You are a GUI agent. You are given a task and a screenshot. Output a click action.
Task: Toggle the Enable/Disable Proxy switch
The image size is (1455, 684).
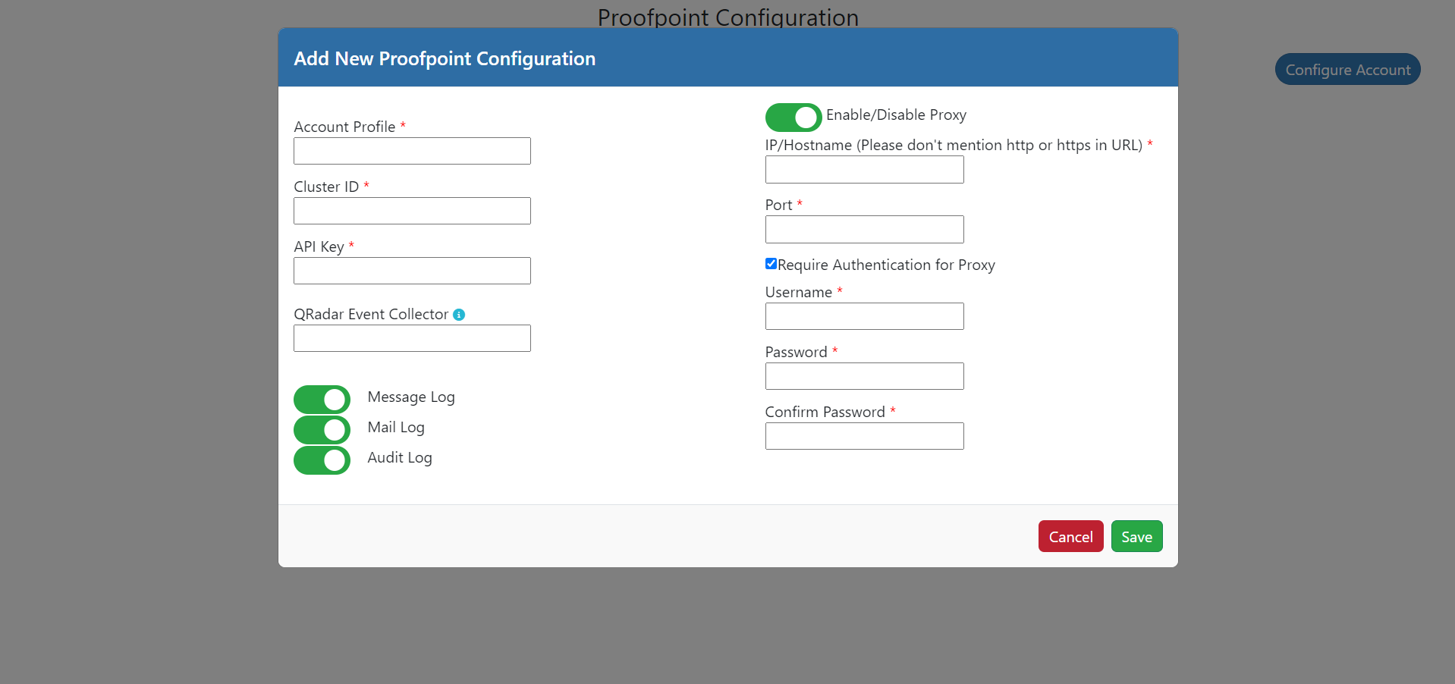(x=793, y=118)
